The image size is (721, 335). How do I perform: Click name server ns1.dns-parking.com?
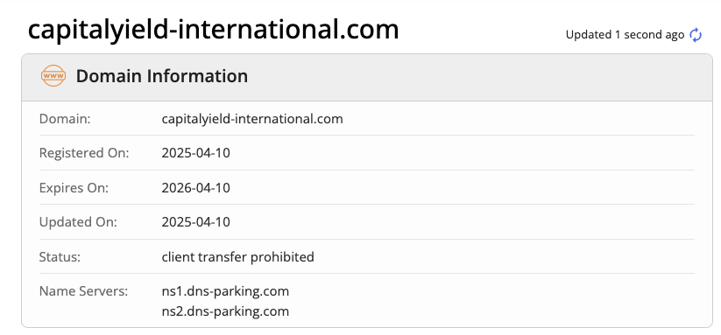(225, 291)
